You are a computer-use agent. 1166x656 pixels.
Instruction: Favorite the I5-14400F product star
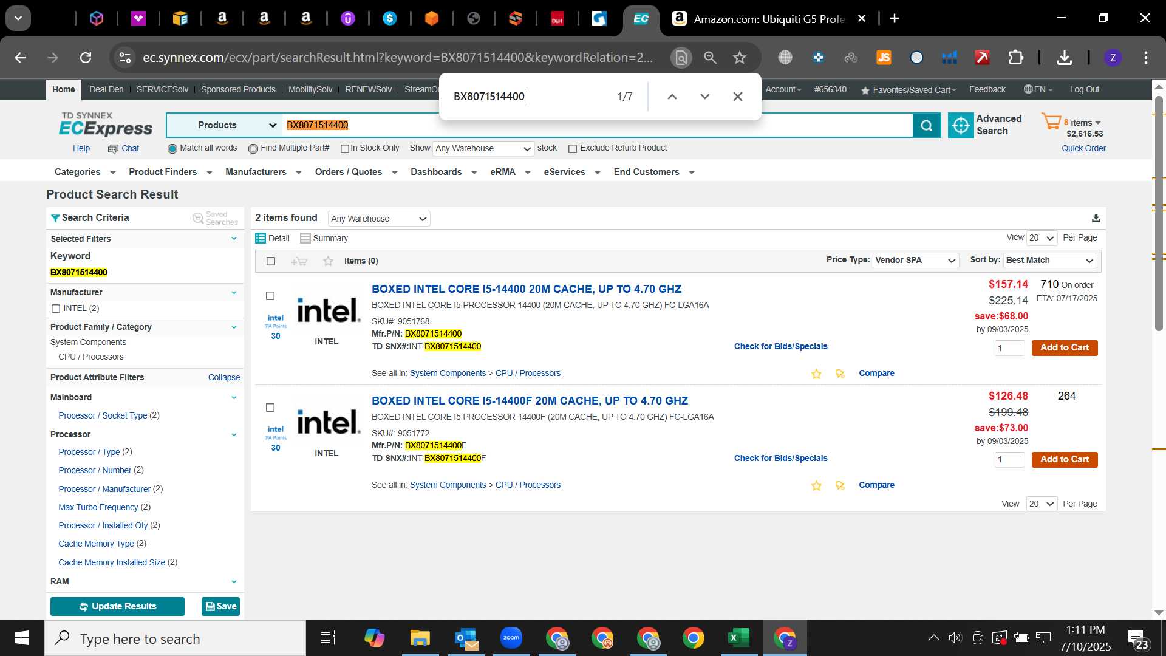point(816,485)
